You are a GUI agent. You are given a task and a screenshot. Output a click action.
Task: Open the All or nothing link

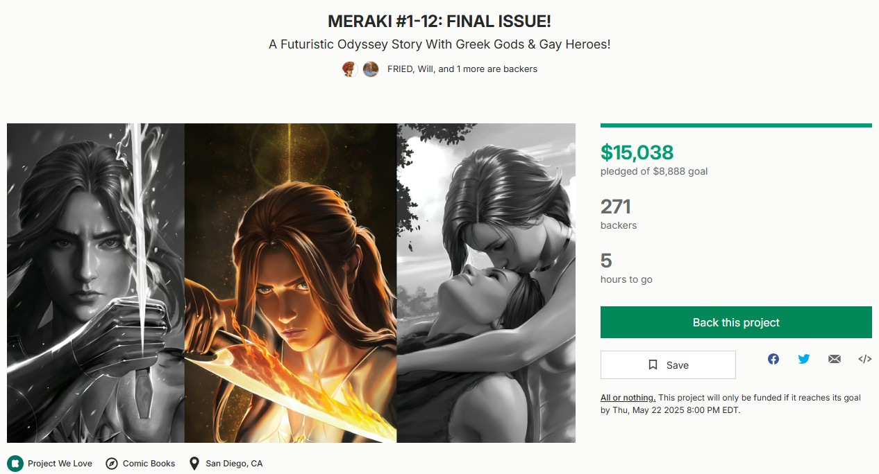pyautogui.click(x=628, y=398)
